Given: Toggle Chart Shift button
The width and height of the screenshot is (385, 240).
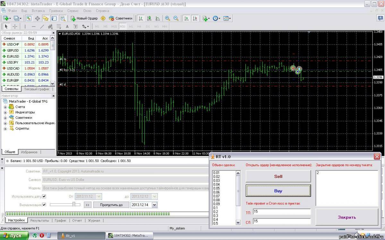Looking at the screenshot, I should pos(194,18).
